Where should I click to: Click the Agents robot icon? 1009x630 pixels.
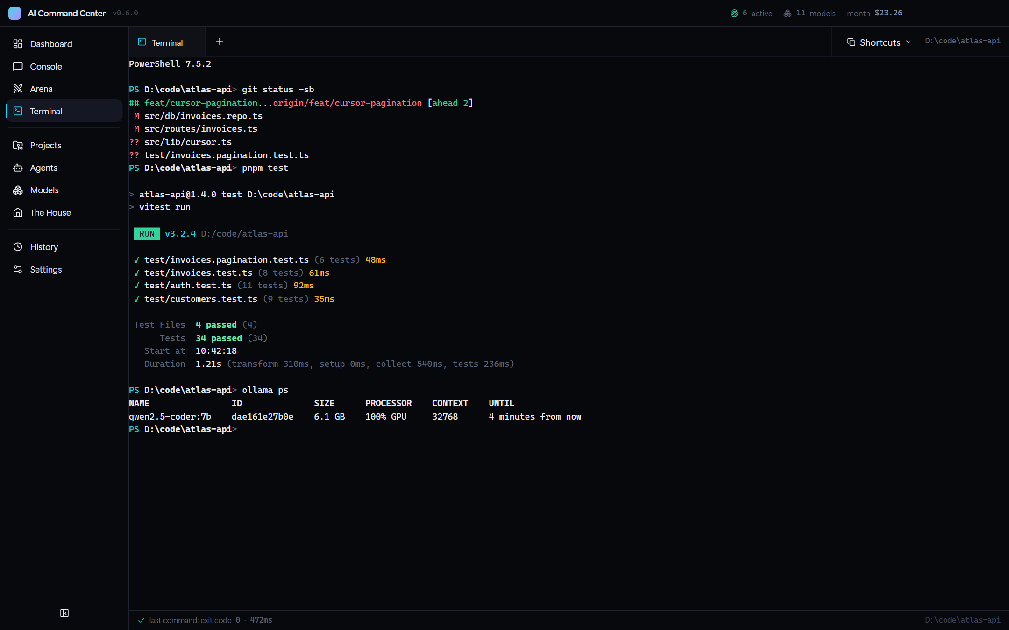[x=18, y=168]
